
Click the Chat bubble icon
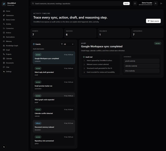coord(4,67)
